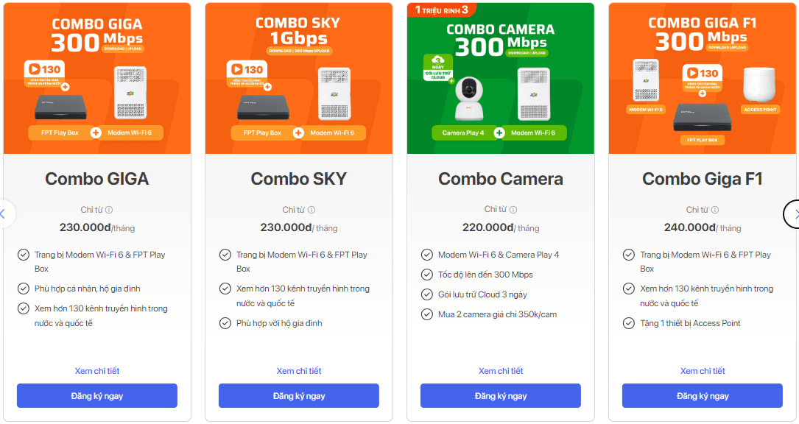The image size is (799, 424).
Task: Click the plus icon between FPT Play Box and Modem Wi-Fi 6
Action: click(x=96, y=132)
